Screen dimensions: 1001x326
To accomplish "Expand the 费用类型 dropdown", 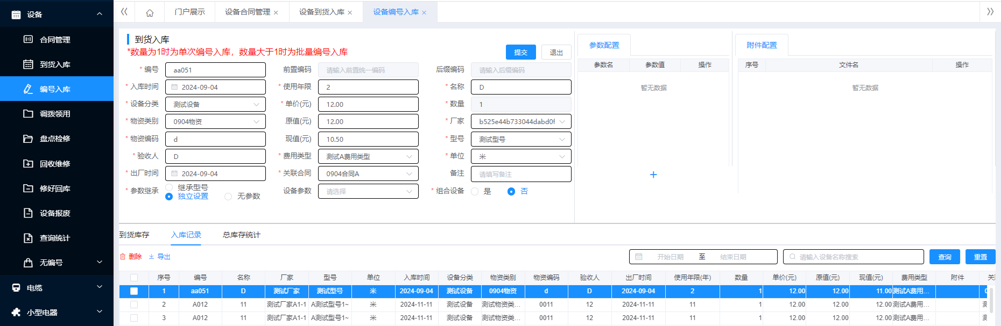I will 368,157.
